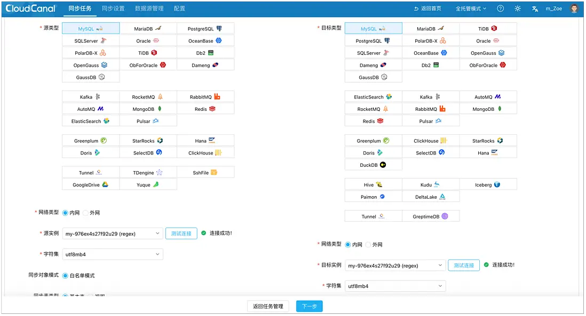586x316 pixels.
Task: Select source network type 外网
Action: pyautogui.click(x=85, y=213)
